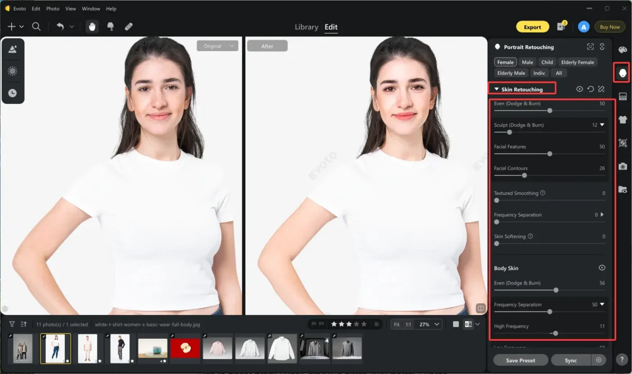Select the Elderly Male category

pyautogui.click(x=511, y=73)
